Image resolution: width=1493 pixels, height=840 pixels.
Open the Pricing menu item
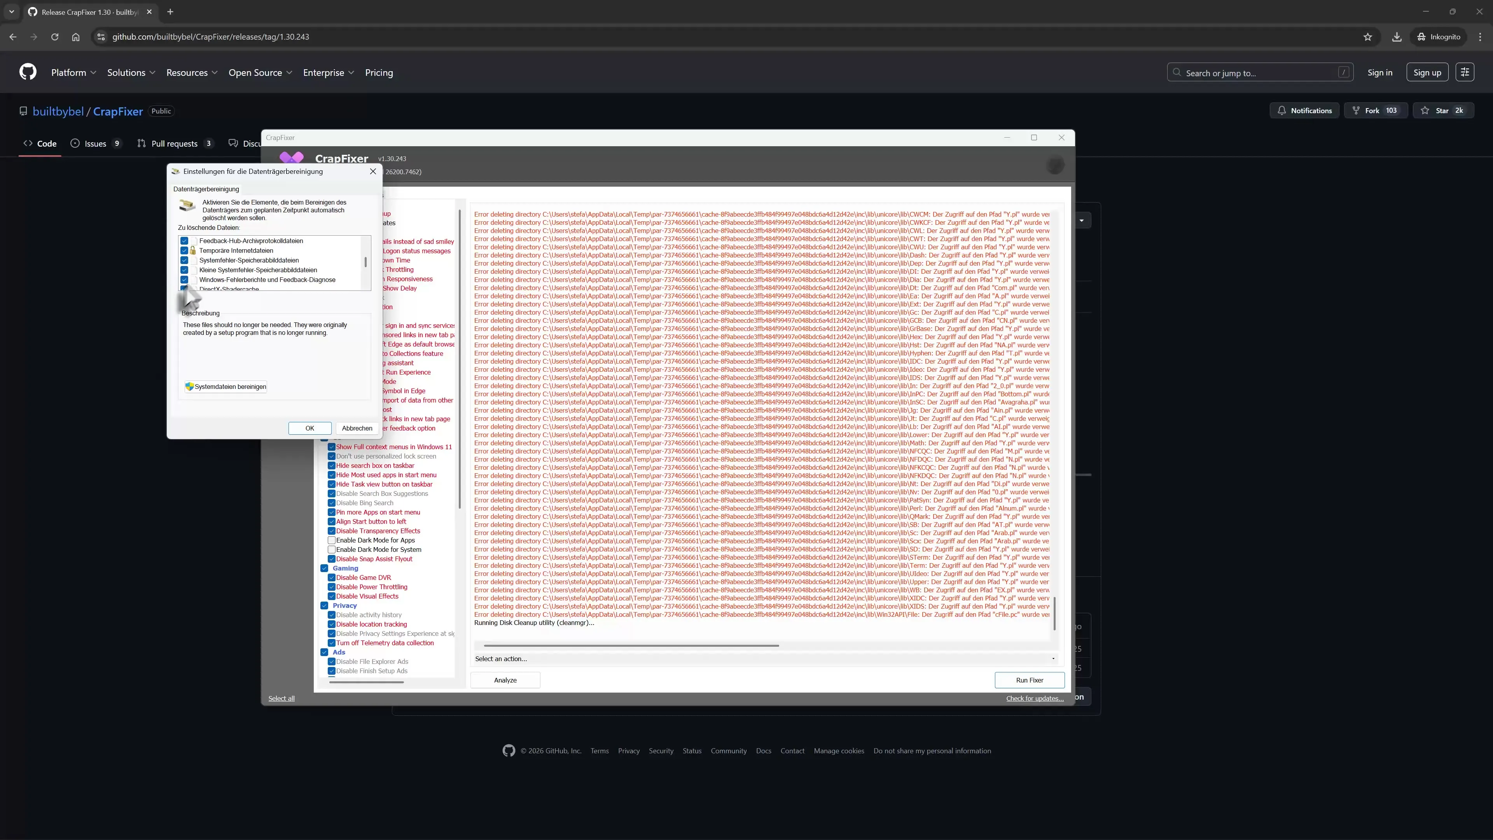pyautogui.click(x=379, y=72)
